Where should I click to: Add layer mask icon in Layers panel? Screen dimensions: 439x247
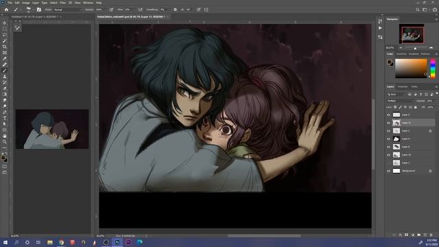point(406,235)
